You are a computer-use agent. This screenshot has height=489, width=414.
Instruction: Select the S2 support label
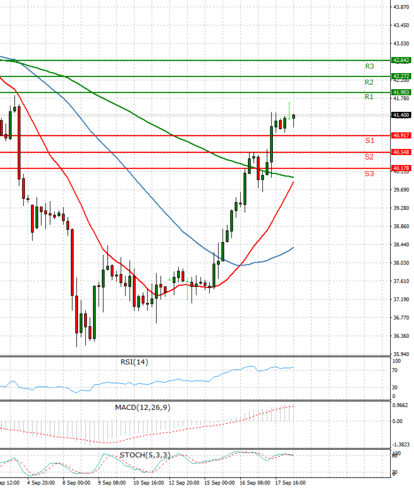[369, 157]
